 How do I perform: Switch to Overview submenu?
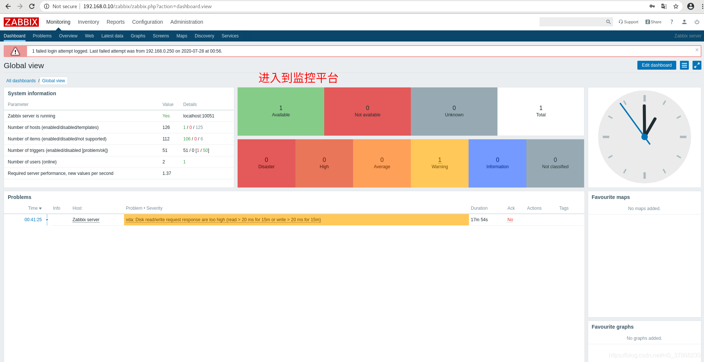pos(68,36)
